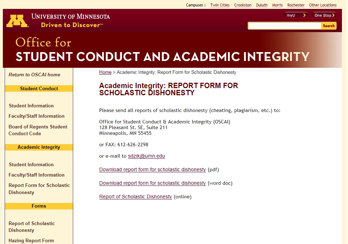348x244 pixels.
Task: Go to Duluth campus
Action: pos(262,5)
